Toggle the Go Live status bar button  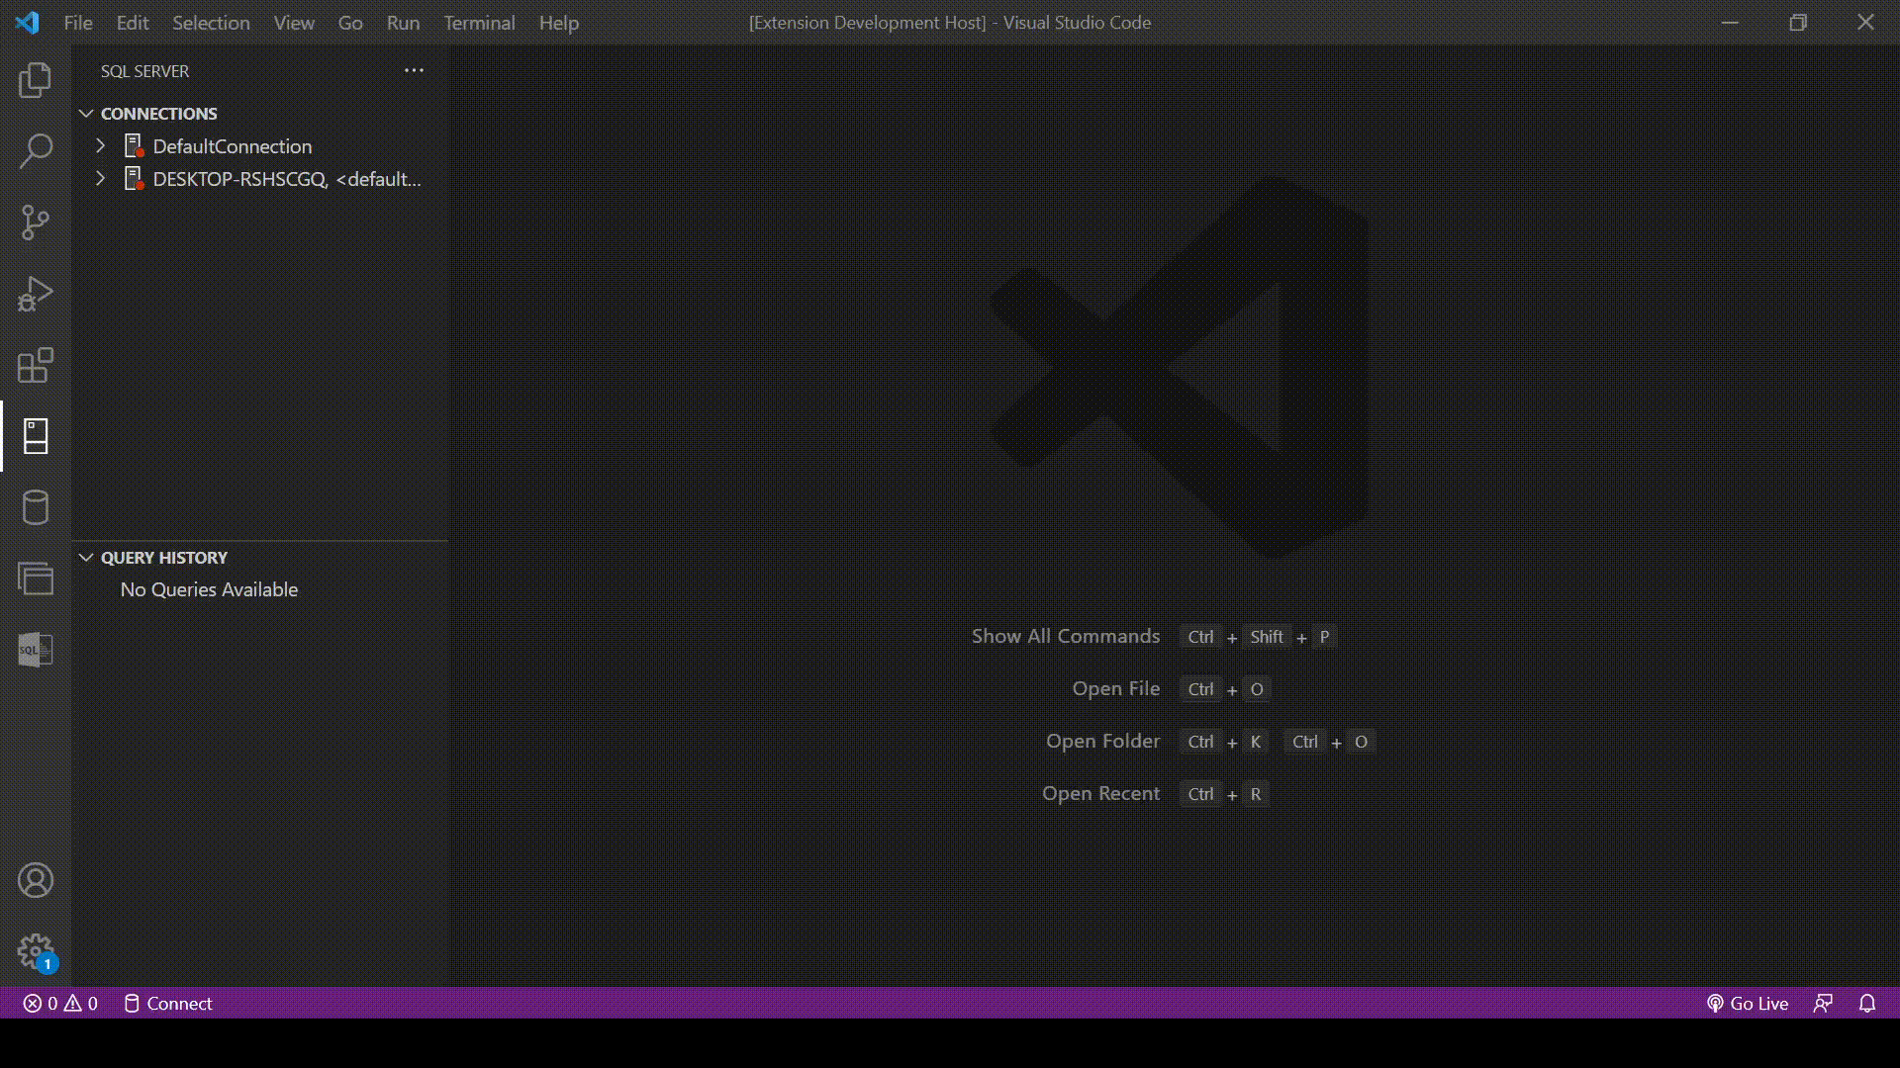[x=1749, y=1003]
